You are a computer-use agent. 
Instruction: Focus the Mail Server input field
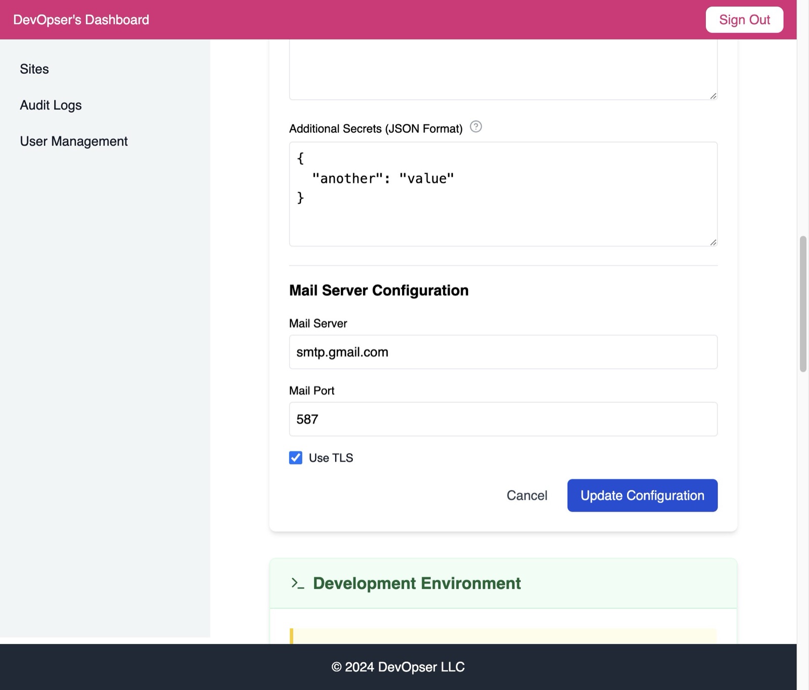(503, 352)
